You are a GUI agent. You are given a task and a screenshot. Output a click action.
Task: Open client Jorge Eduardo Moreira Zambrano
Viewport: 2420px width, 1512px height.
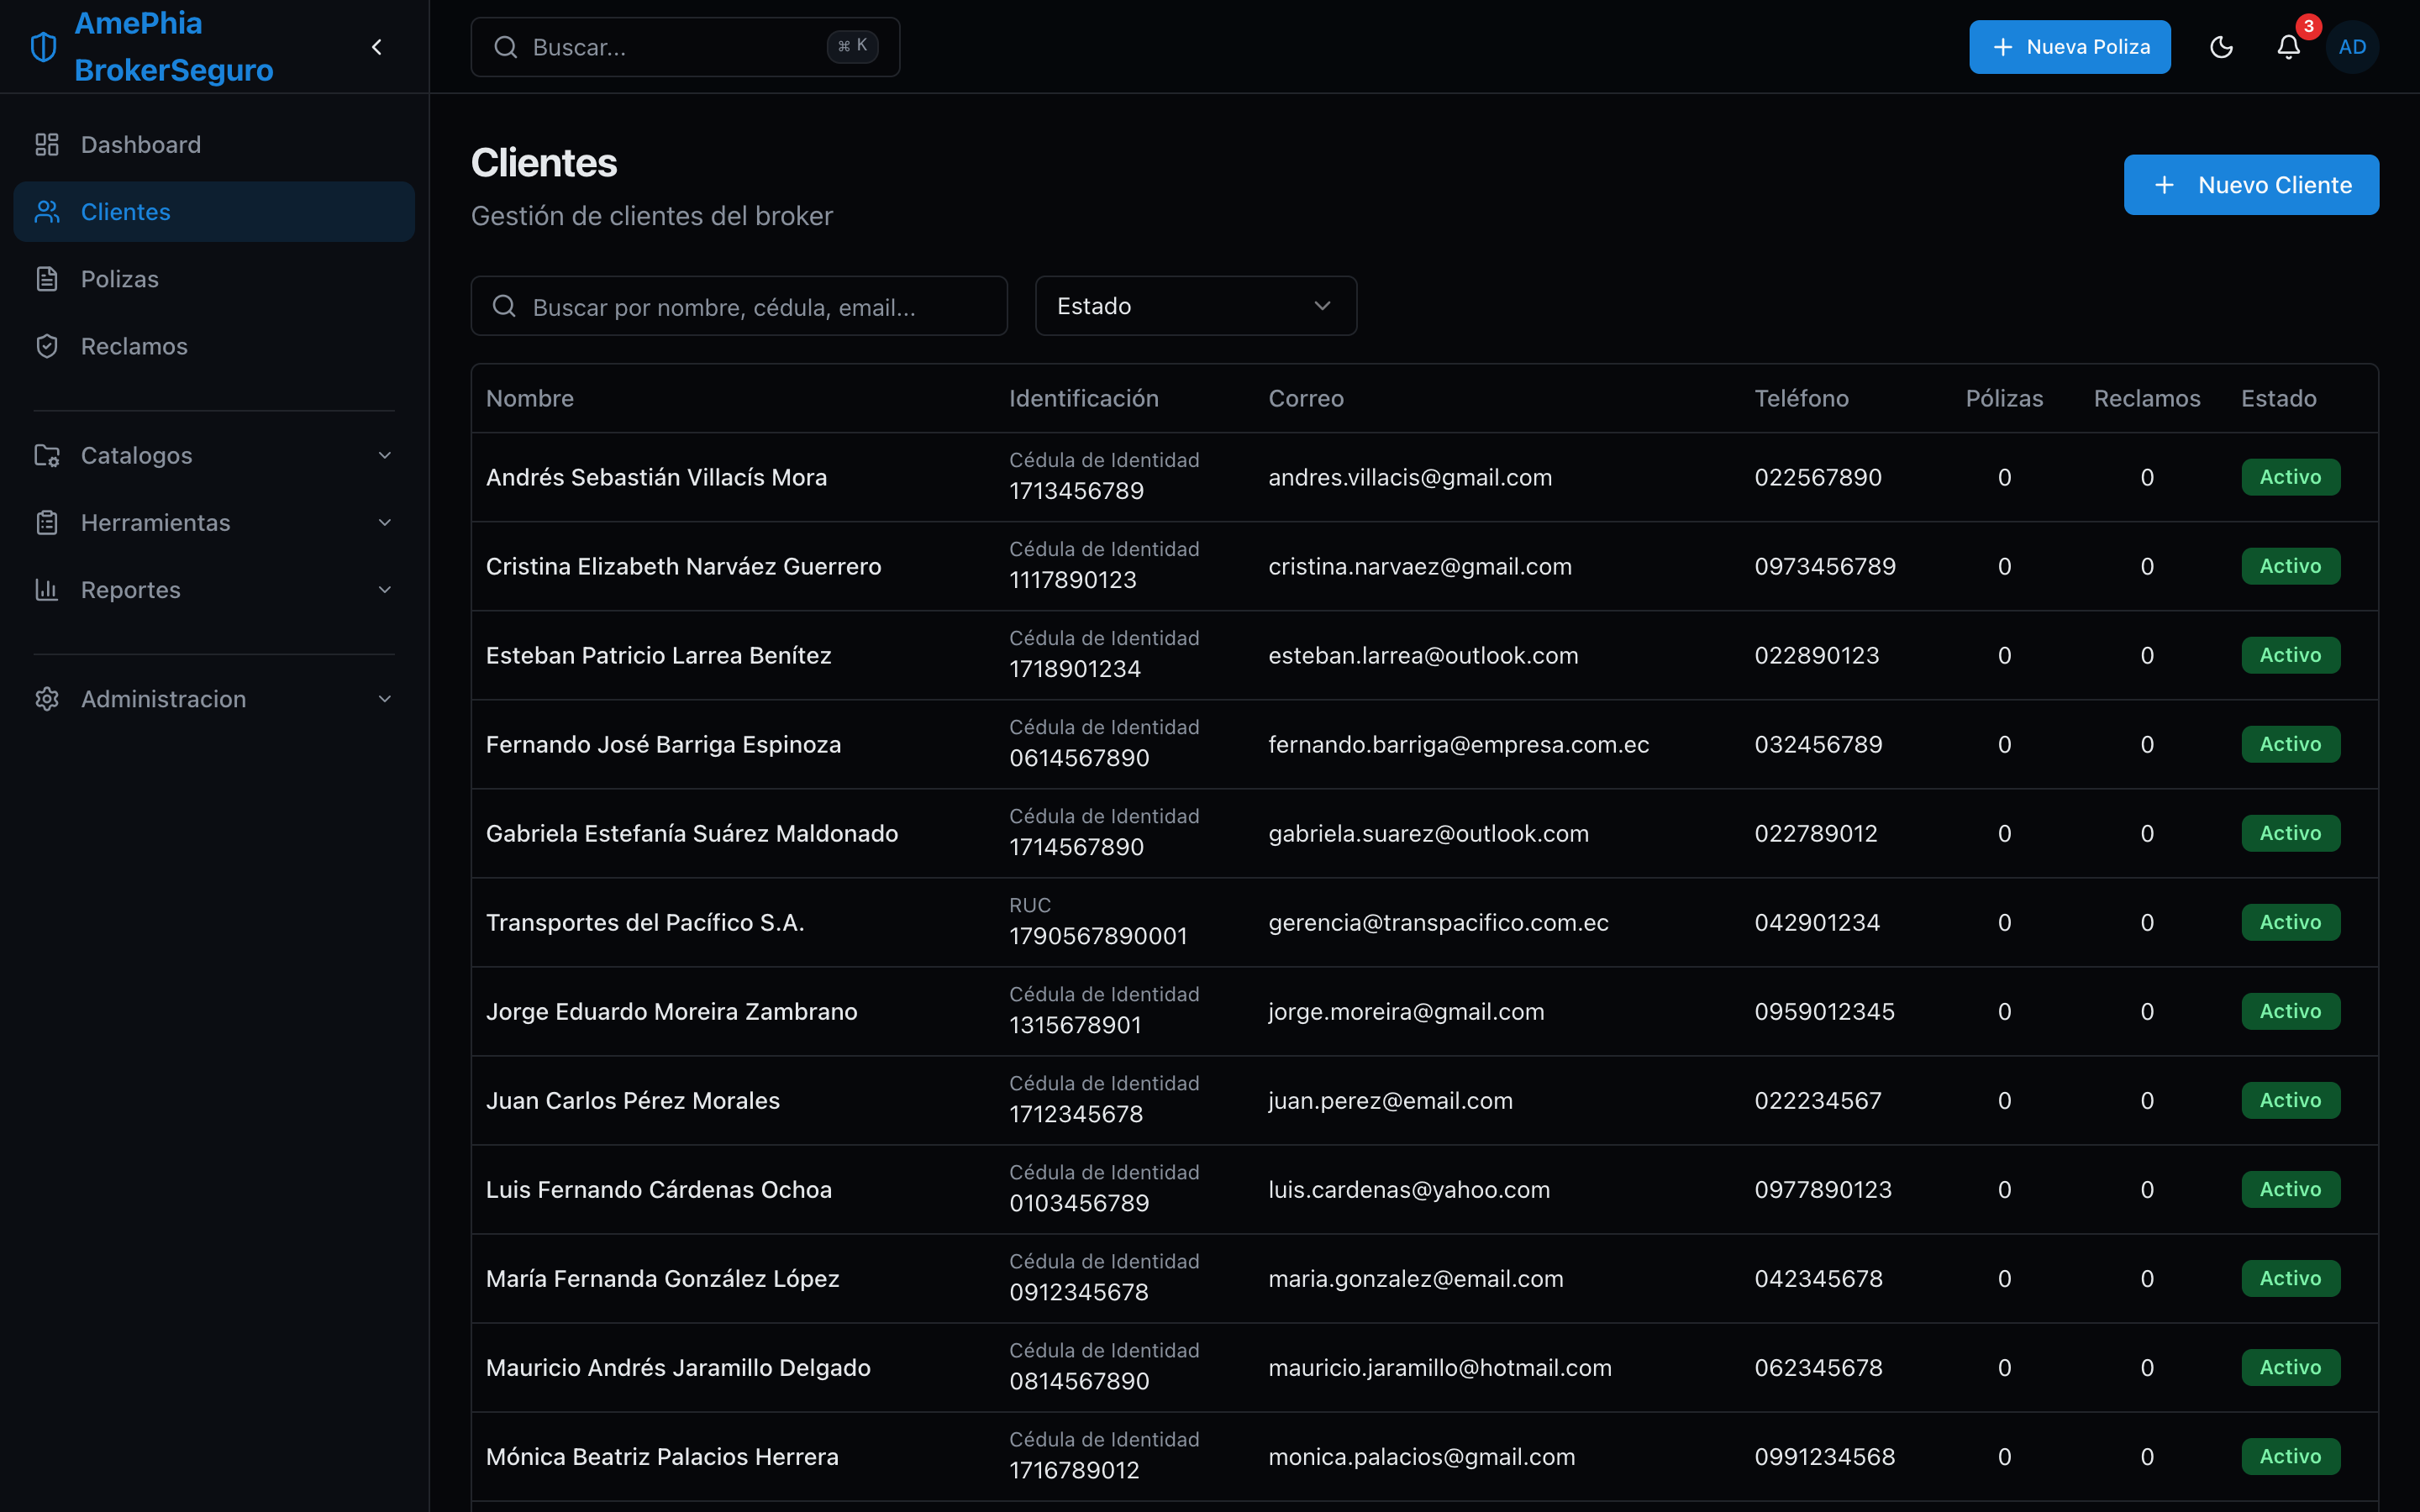(671, 1011)
